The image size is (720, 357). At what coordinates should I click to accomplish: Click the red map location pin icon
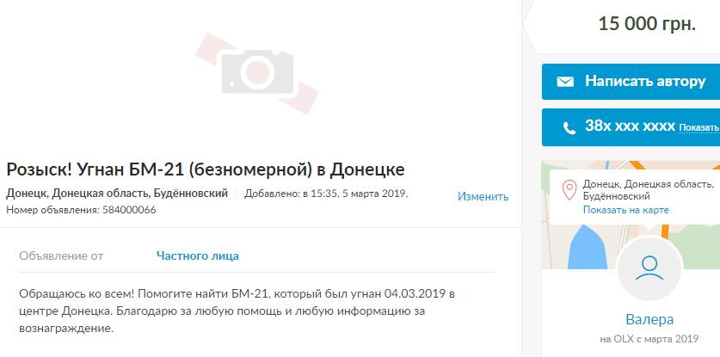pyautogui.click(x=569, y=190)
